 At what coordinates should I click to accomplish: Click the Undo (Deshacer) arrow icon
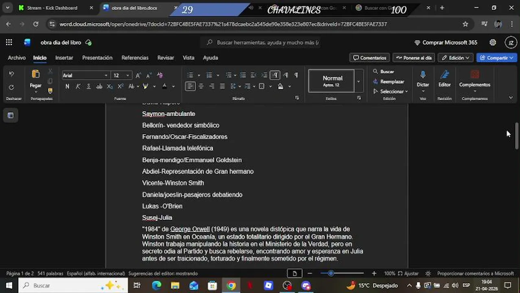click(11, 74)
